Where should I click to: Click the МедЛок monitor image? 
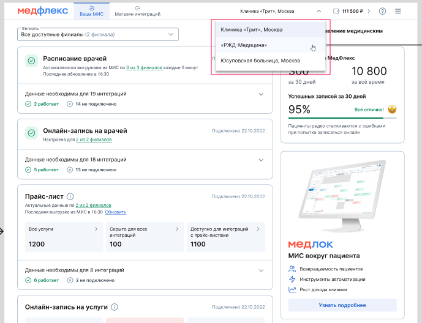click(342, 197)
